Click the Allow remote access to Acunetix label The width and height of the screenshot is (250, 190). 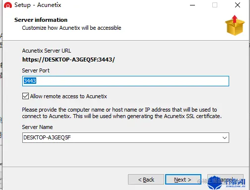coord(68,96)
